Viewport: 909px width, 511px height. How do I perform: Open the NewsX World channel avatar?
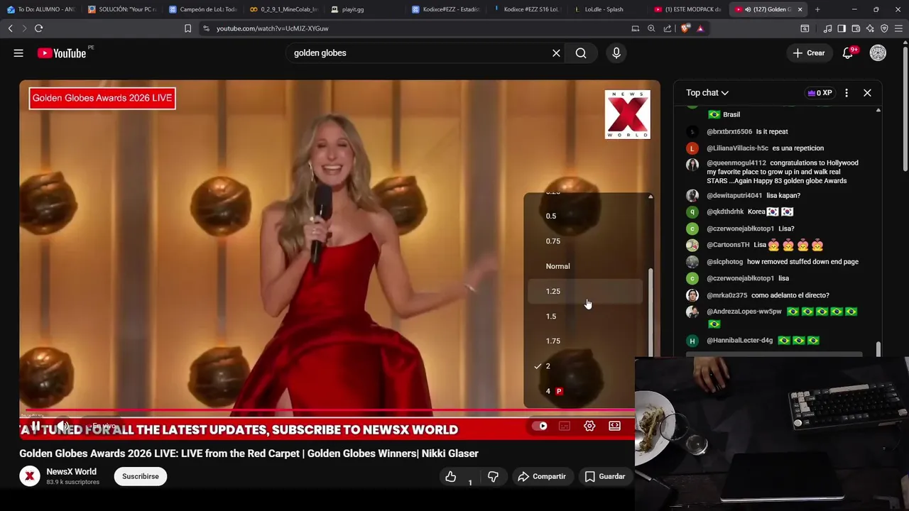point(29,476)
